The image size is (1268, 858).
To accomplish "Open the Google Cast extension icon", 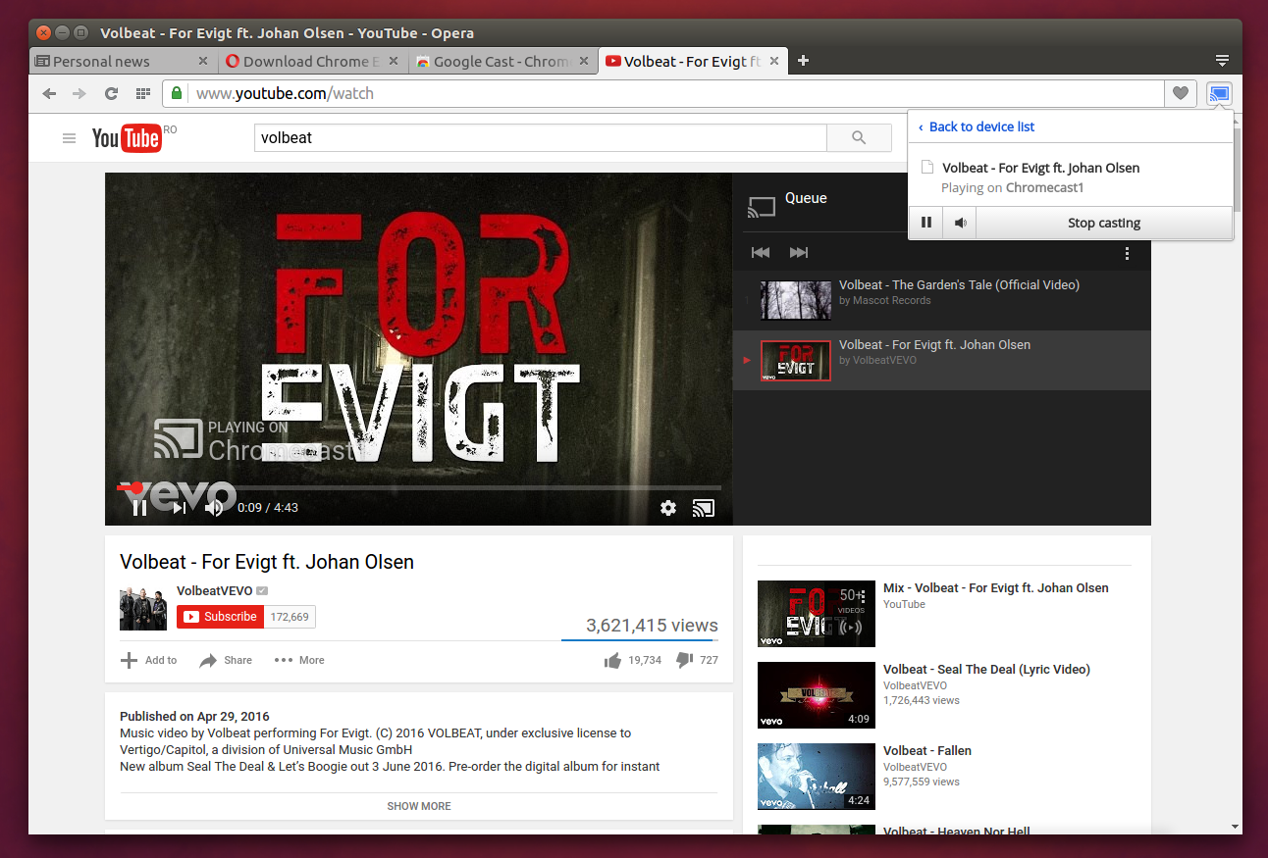I will (1219, 94).
